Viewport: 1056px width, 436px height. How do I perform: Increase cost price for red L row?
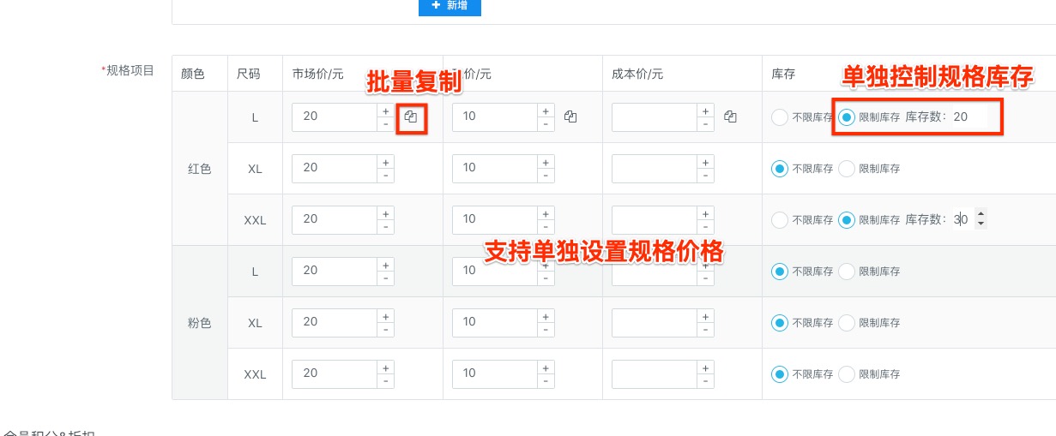pos(705,110)
